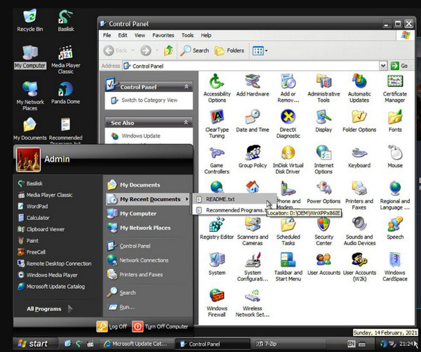Open Taskbar and Start Menu applet
The width and height of the screenshot is (421, 352).
pos(288,267)
